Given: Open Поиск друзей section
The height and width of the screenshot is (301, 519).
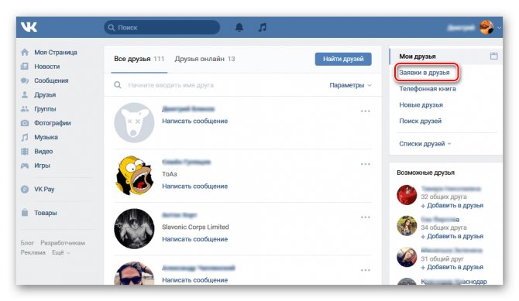Looking at the screenshot, I should pyautogui.click(x=421, y=121).
